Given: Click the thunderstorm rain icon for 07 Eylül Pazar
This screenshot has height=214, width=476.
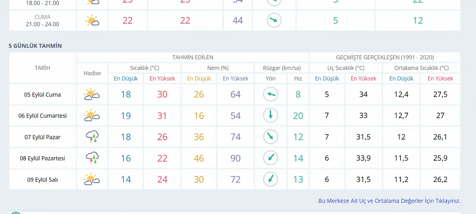Looking at the screenshot, I should pyautogui.click(x=92, y=137).
